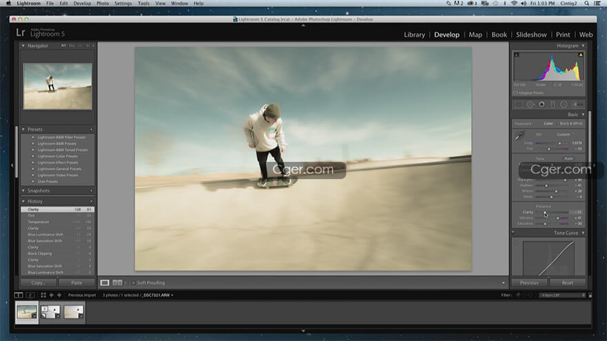This screenshot has height=341, width=607.
Task: Switch to the Print module
Action: pos(563,35)
